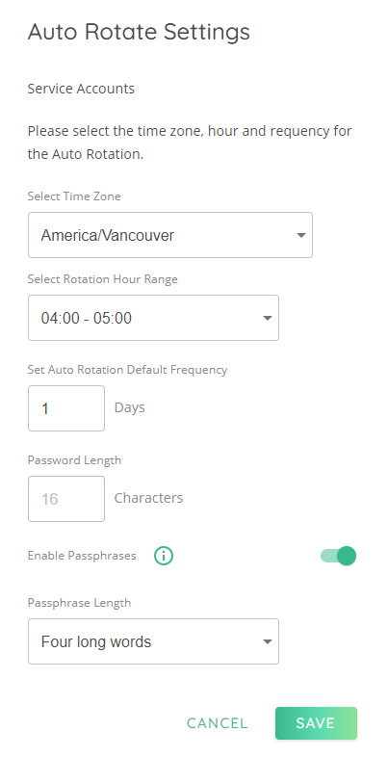Click the Auto Rotate Settings heading

click(139, 32)
